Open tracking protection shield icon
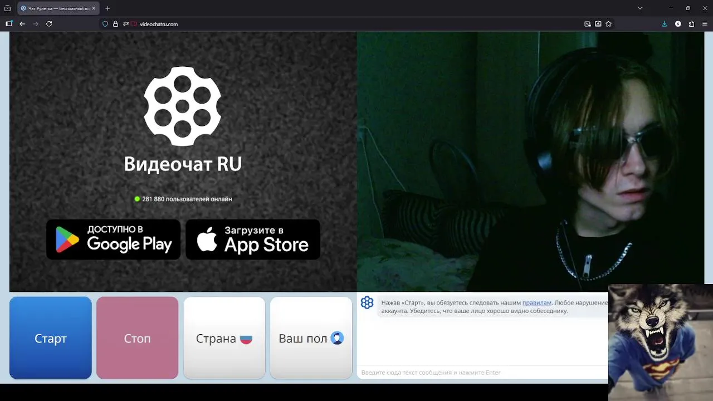This screenshot has height=401, width=713. pos(105,24)
